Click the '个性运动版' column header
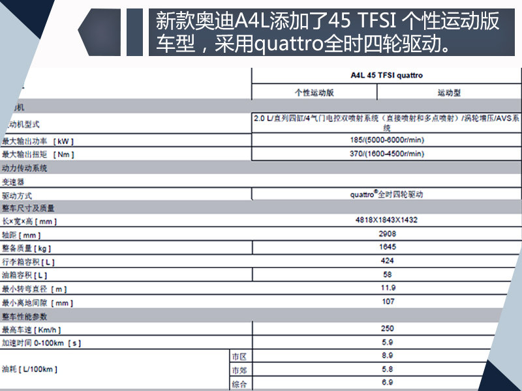Screen dimensions: 522x391 pyautogui.click(x=315, y=93)
